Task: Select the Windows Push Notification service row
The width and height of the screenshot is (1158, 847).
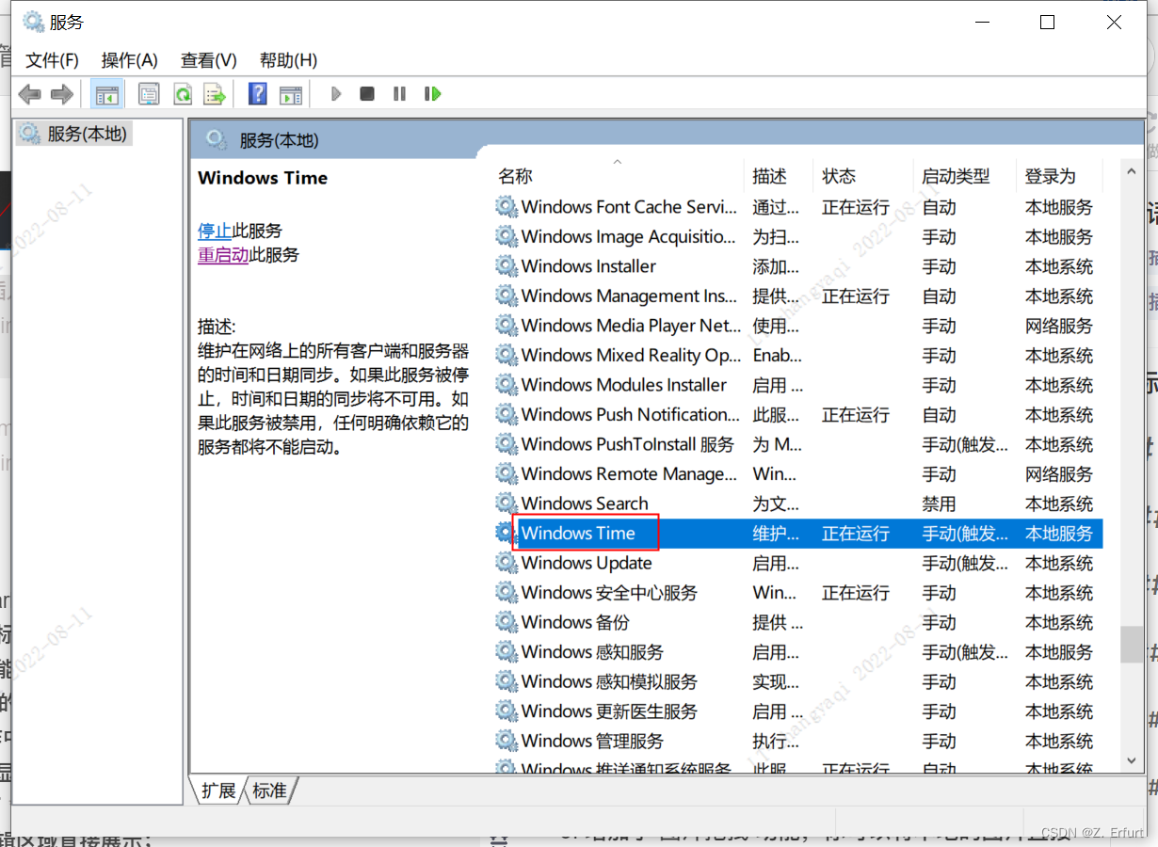Action: click(798, 415)
